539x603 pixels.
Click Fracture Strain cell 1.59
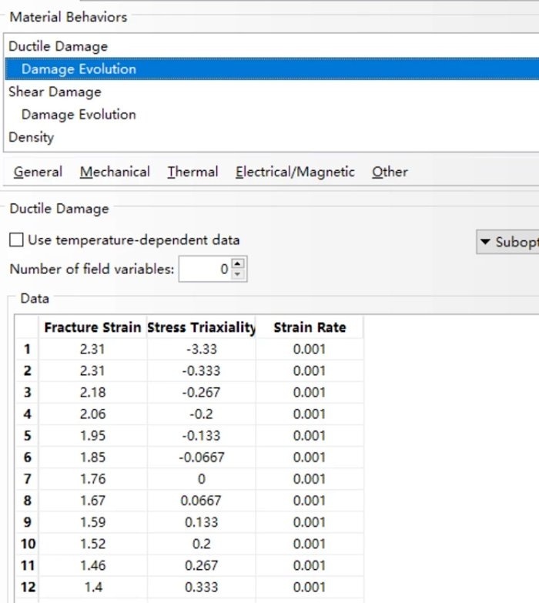pos(92,522)
